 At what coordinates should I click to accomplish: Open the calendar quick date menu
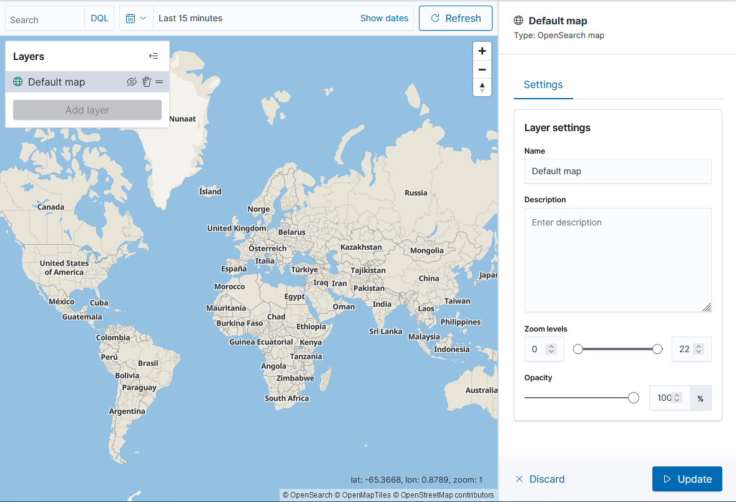[135, 19]
